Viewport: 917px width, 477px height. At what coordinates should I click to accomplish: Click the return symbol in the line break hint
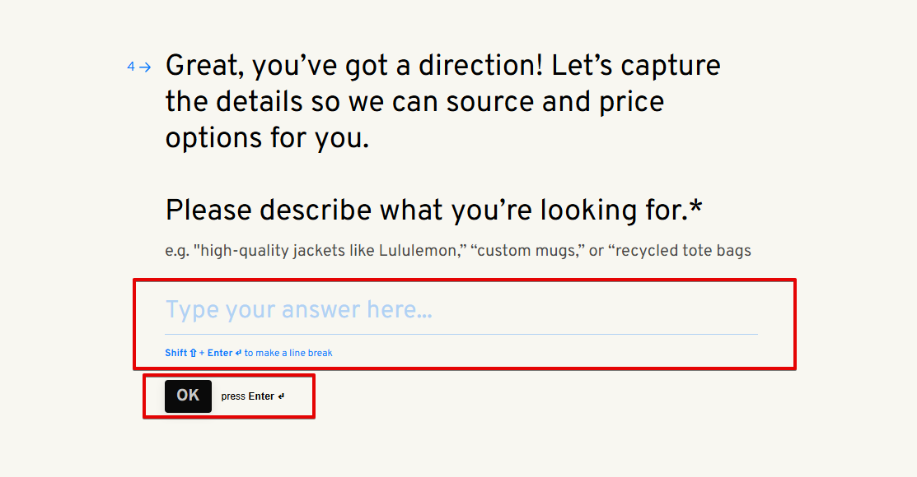238,353
